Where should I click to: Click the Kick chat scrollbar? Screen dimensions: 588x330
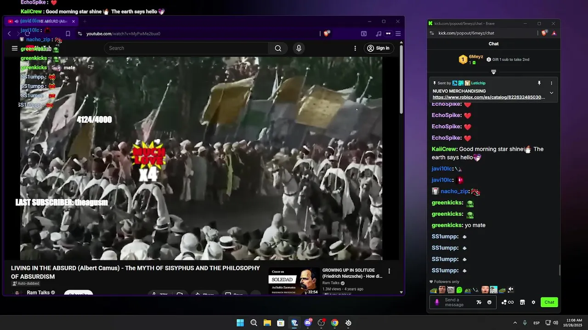[559, 270]
